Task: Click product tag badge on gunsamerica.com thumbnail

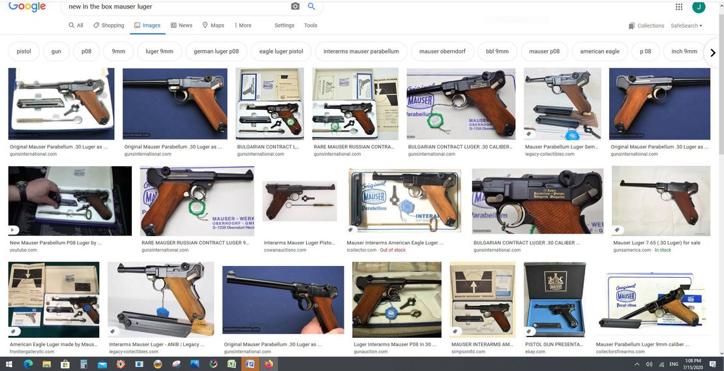Action: point(617,230)
